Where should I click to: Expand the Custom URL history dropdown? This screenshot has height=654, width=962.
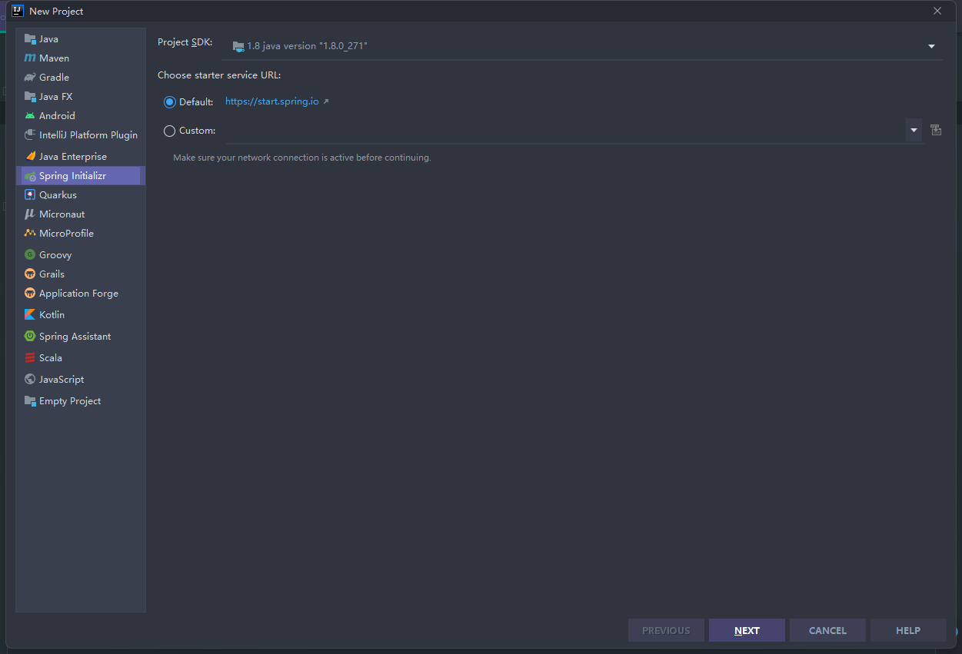(x=914, y=131)
